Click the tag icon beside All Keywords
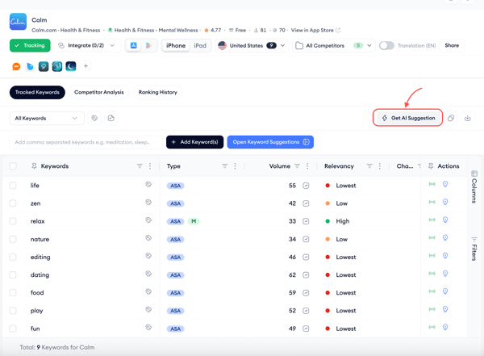This screenshot has height=356, width=484. click(x=94, y=118)
